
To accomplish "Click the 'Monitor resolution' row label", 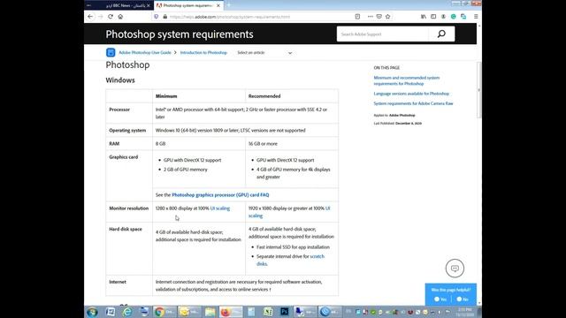I will click(x=128, y=208).
